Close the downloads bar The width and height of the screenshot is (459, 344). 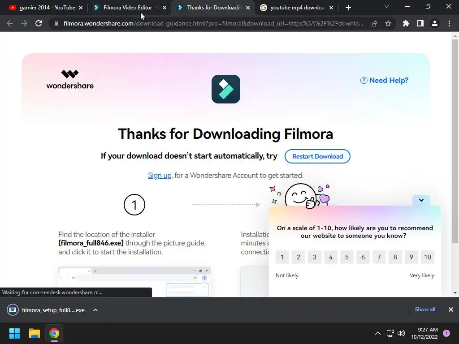point(451,310)
